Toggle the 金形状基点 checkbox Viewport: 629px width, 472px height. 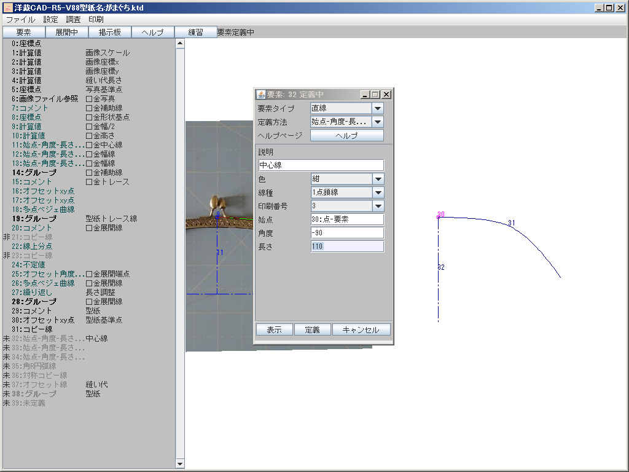[x=89, y=117]
